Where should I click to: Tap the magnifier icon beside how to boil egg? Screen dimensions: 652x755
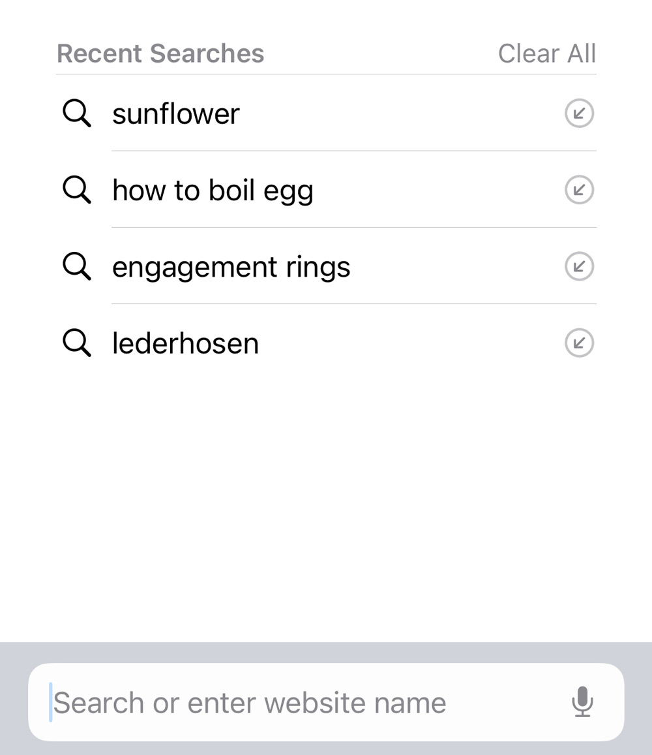(x=77, y=190)
